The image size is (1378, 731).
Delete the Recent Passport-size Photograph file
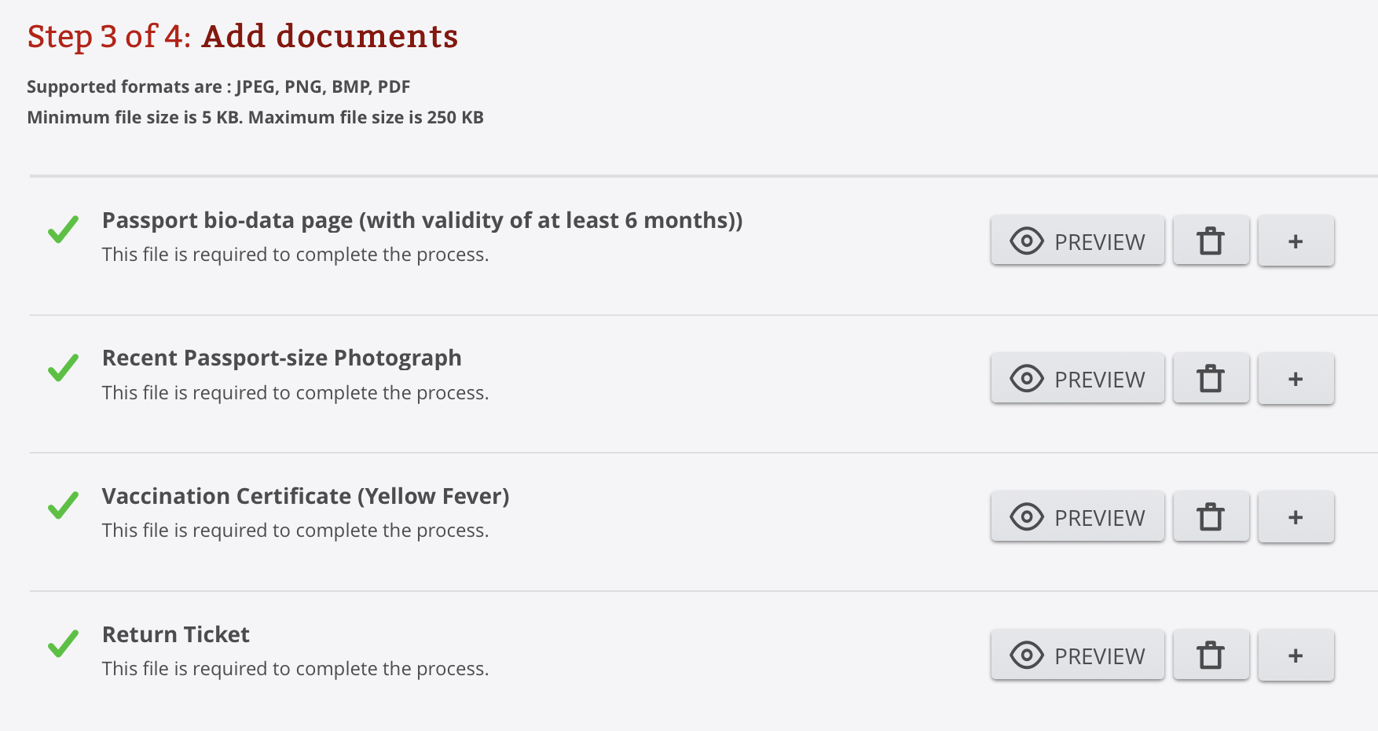1211,379
